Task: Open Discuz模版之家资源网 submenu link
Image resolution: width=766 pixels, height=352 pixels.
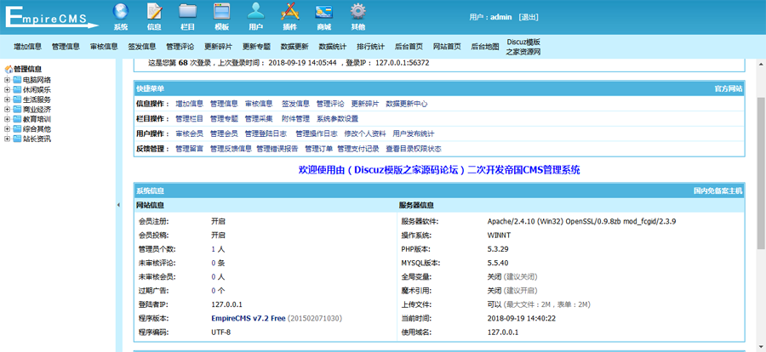Action: coord(523,47)
